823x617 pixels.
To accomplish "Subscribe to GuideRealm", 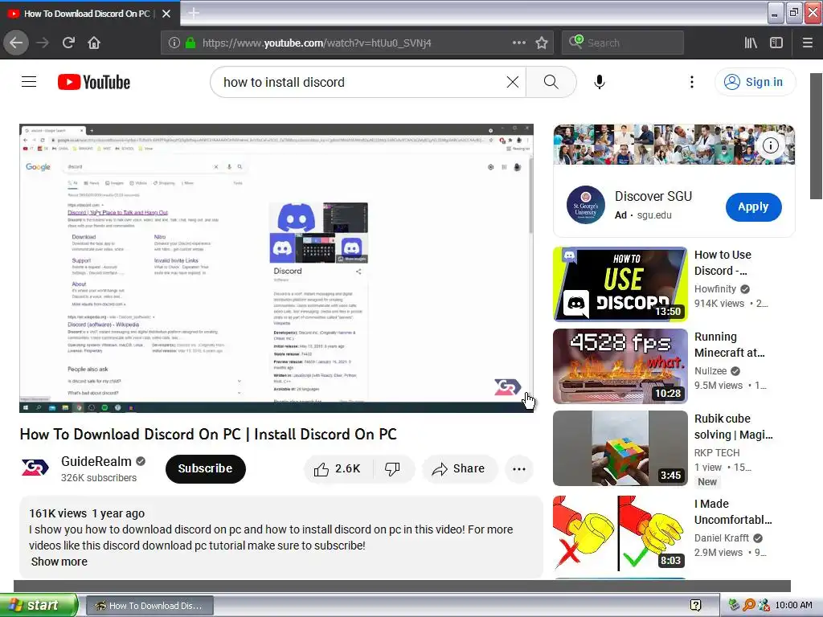I will point(205,468).
